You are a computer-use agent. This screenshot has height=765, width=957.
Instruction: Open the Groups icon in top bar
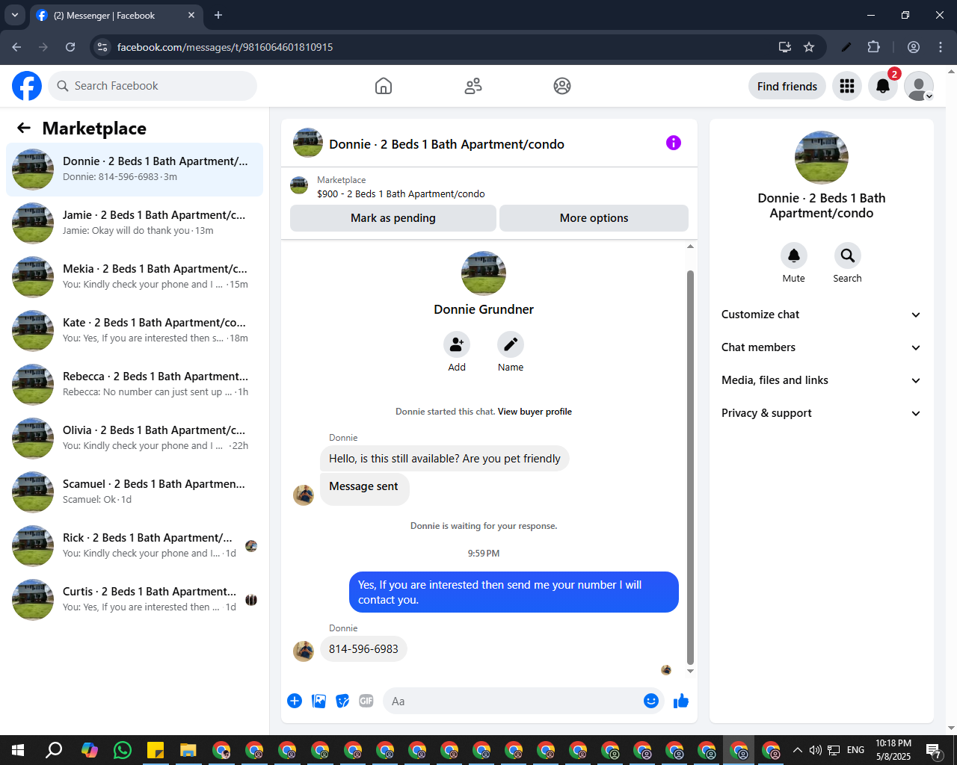562,86
